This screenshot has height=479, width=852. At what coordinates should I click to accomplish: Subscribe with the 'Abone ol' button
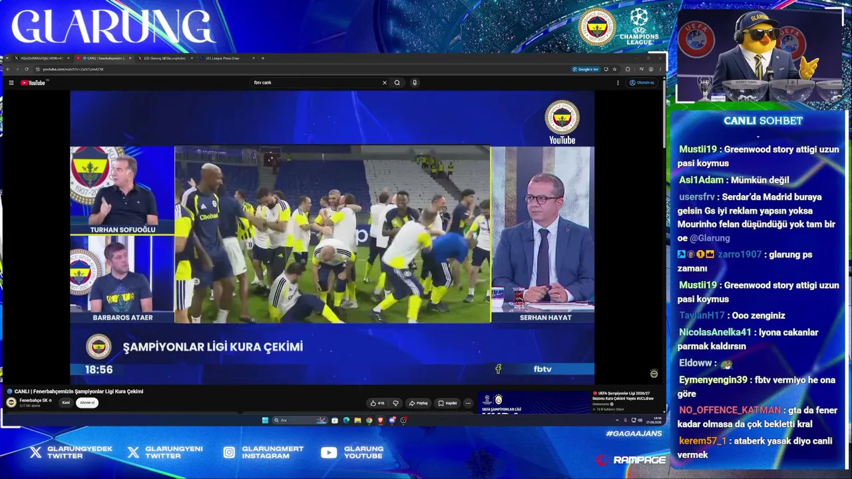click(87, 402)
